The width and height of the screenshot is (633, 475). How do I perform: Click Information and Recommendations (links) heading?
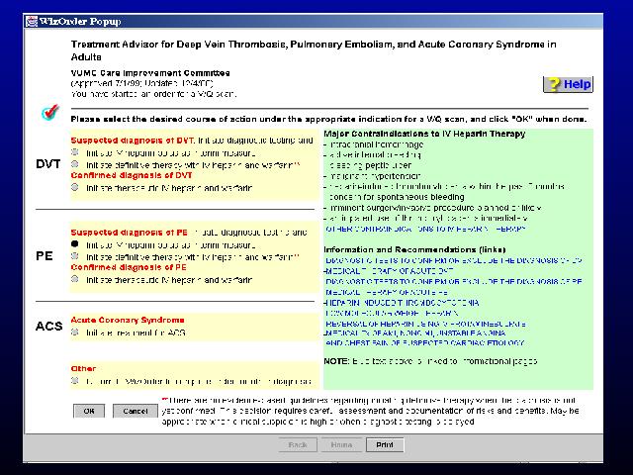[415, 249]
